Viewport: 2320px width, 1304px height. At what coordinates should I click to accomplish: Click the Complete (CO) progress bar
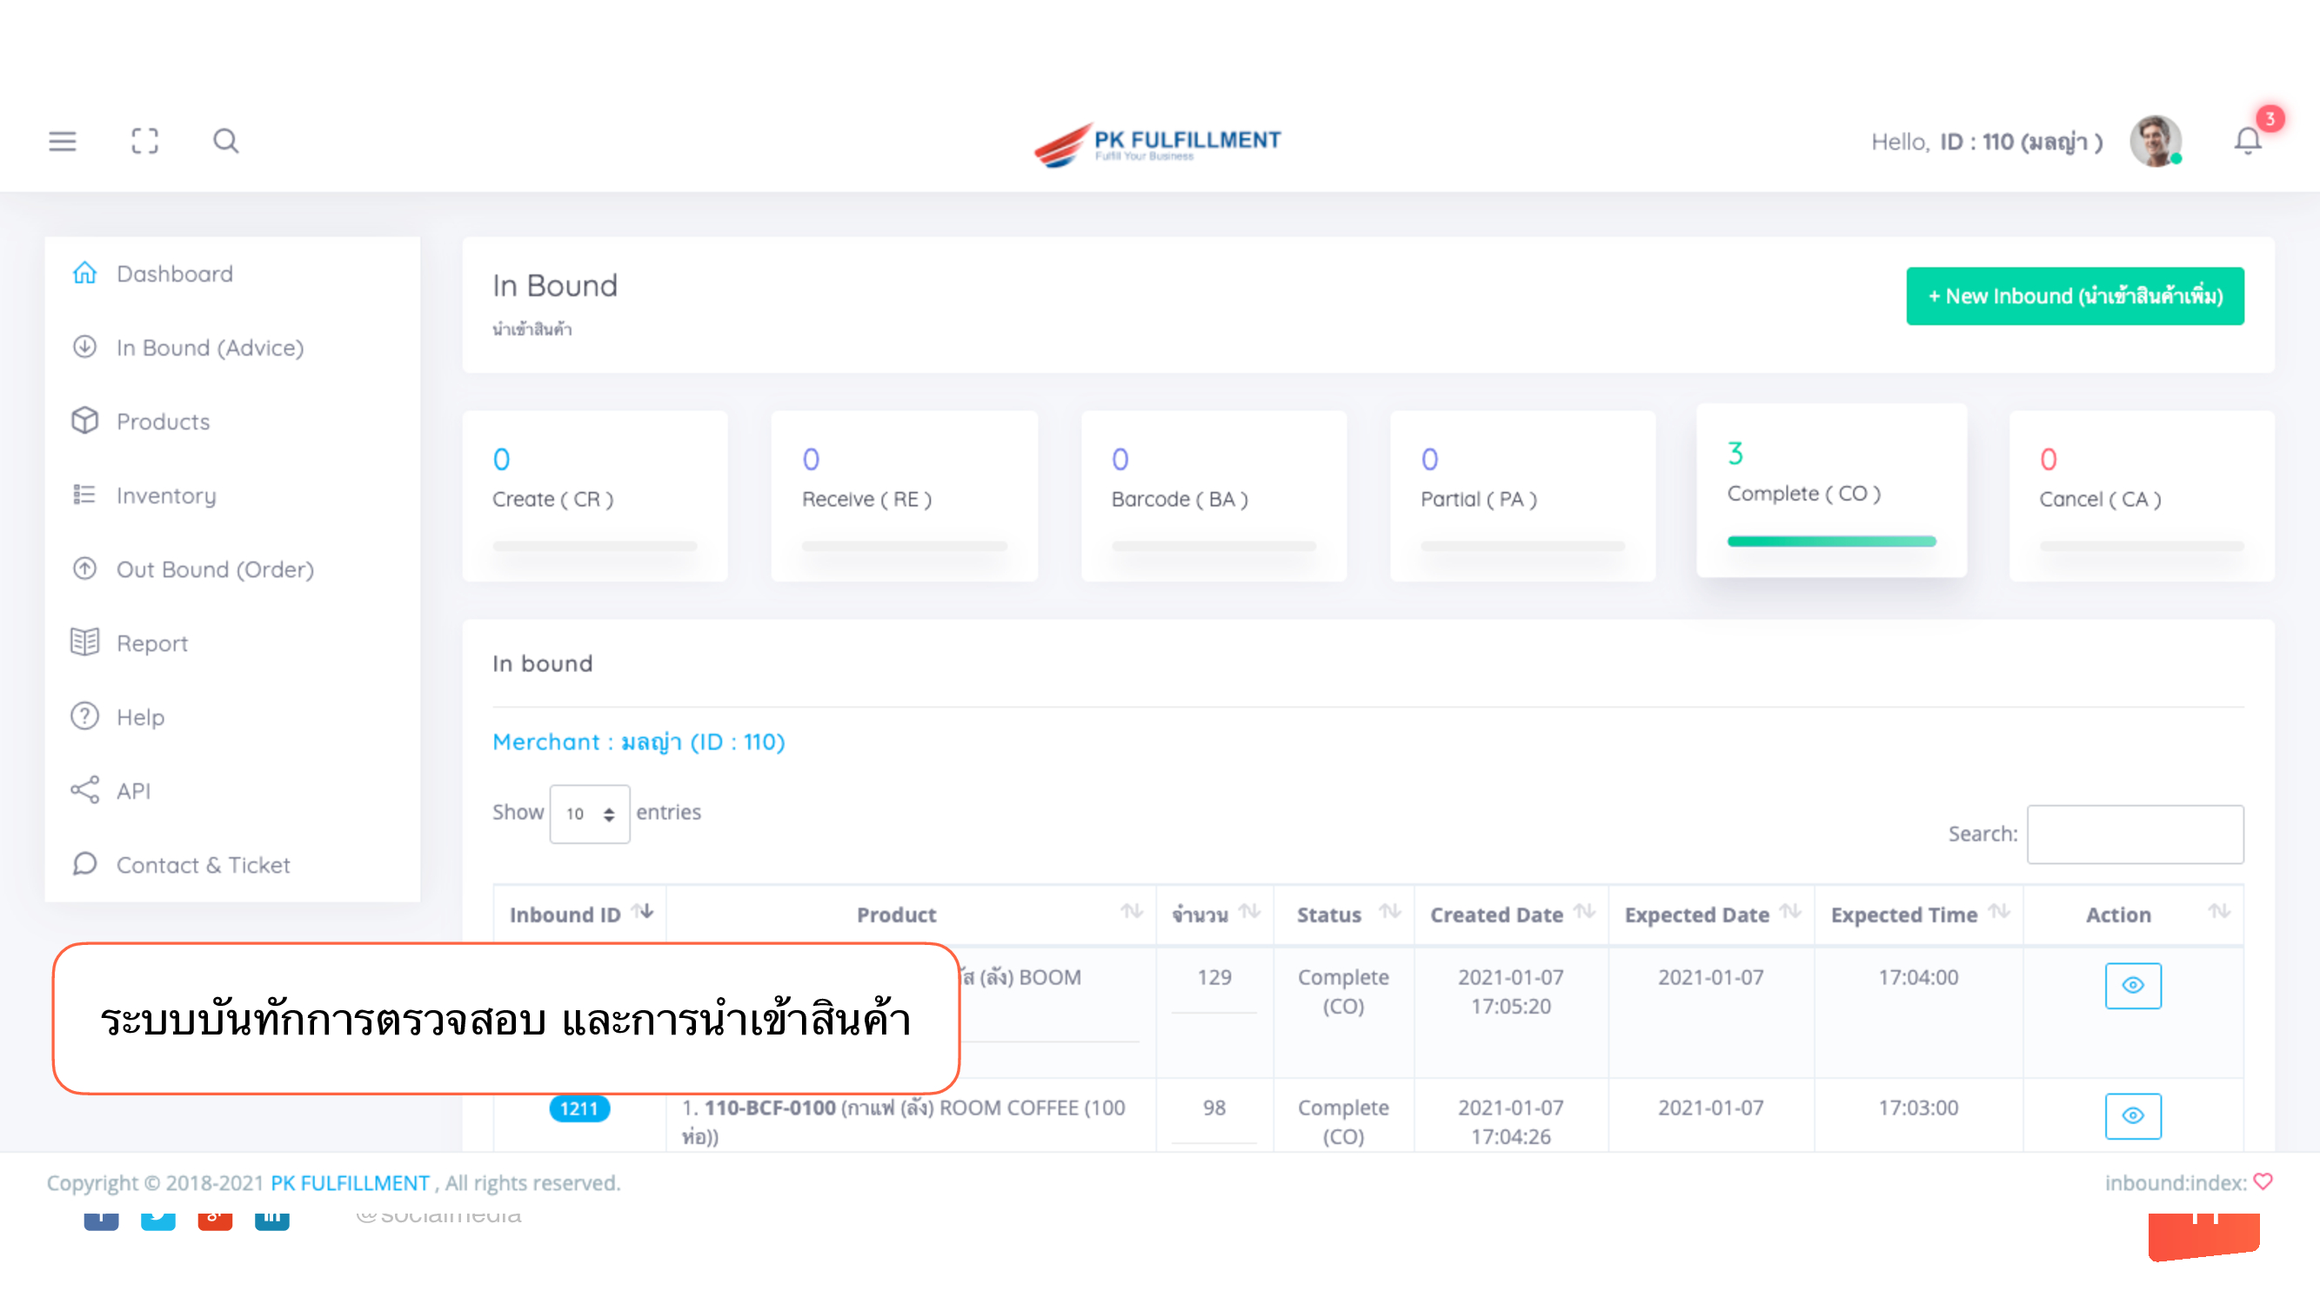point(1831,541)
